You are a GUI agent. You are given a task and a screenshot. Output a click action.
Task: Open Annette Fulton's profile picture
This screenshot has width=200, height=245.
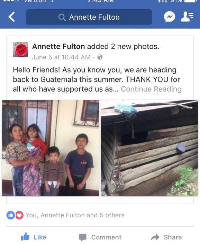[x=20, y=49]
